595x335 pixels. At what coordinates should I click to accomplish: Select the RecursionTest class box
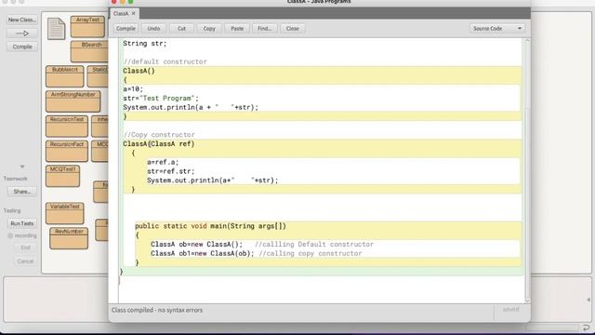point(67,127)
